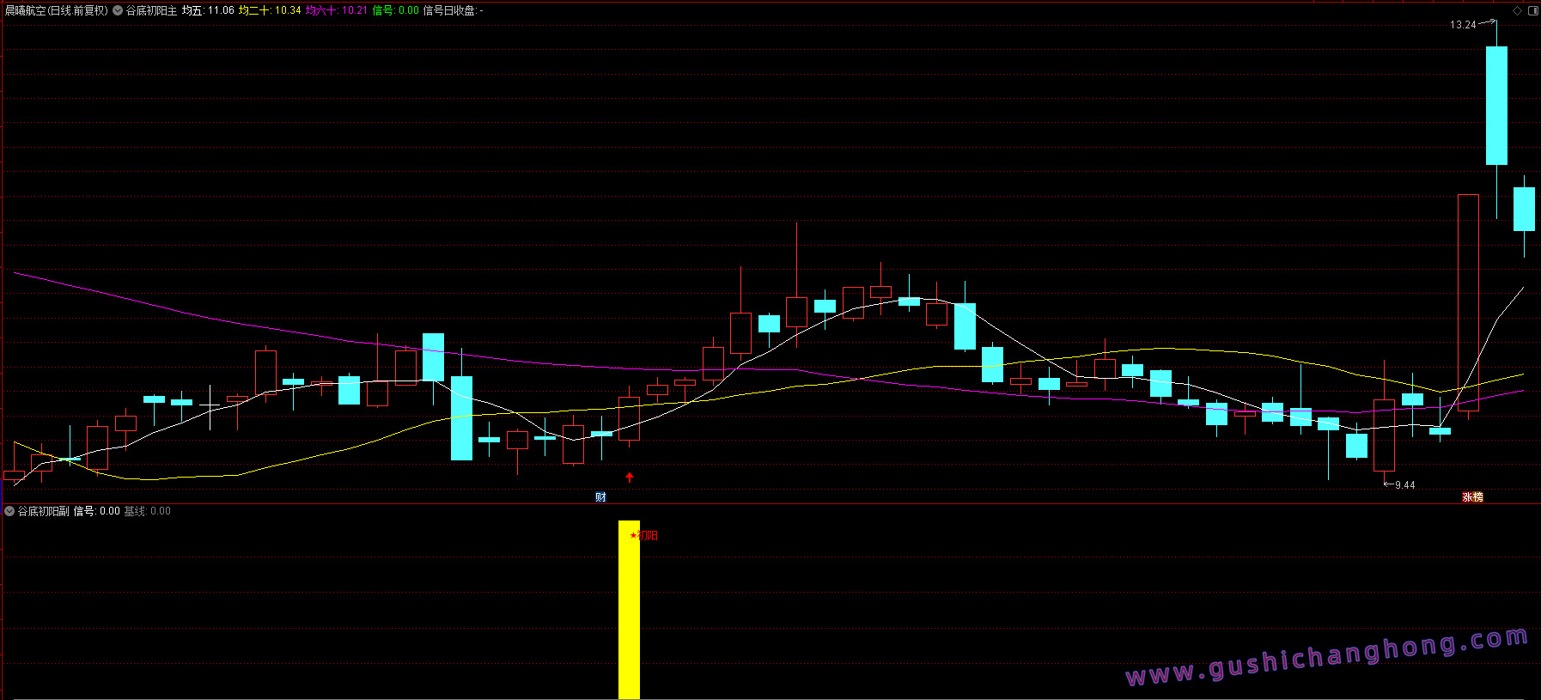Click the 谷底初阳主 indicator name
This screenshot has height=700, width=1541.
point(151,10)
